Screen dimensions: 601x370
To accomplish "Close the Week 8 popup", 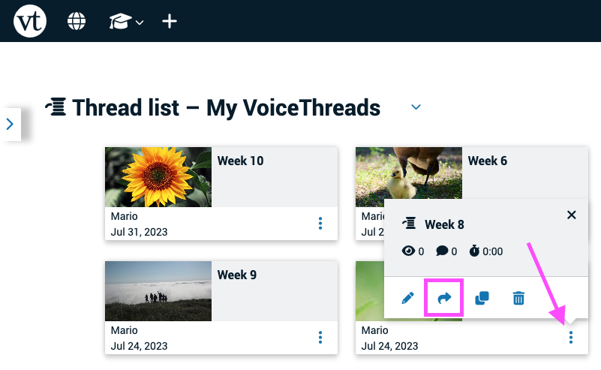I will [572, 215].
